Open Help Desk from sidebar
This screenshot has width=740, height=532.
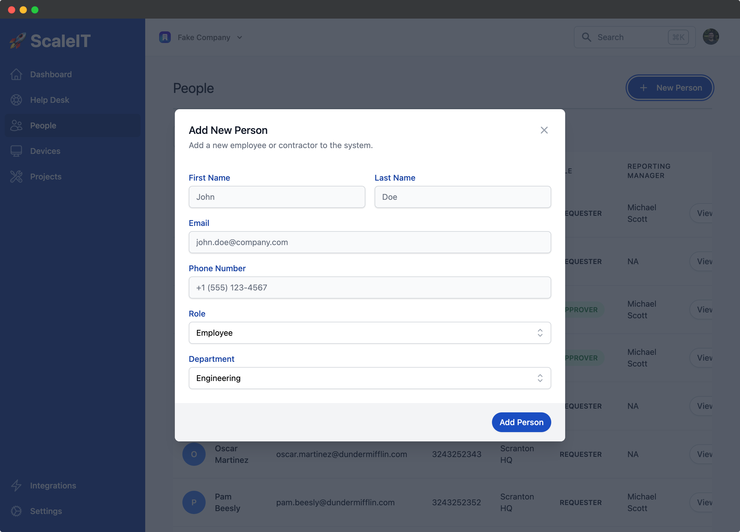[x=49, y=99]
